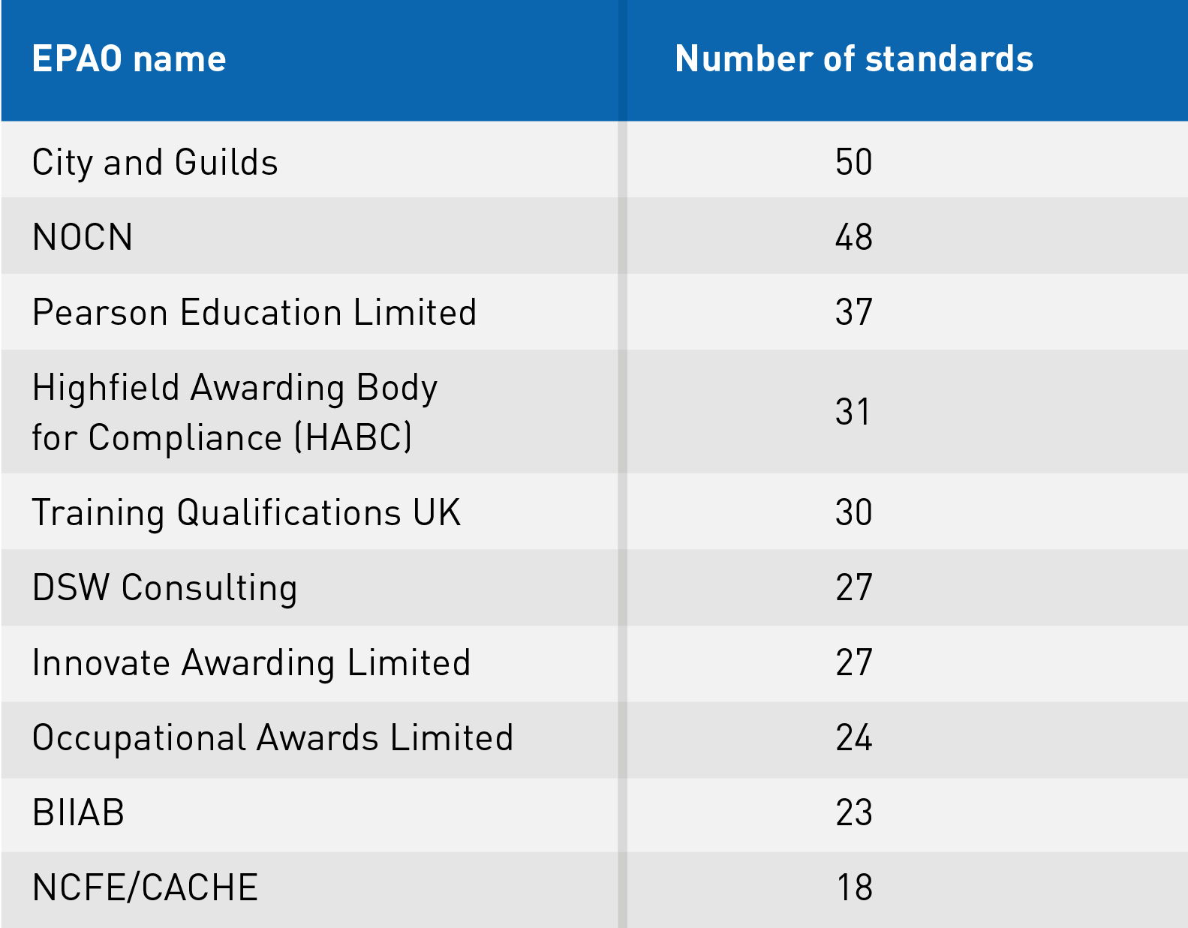This screenshot has height=928, width=1188.
Task: Select Innovate Awarding Limited
Action: [251, 663]
